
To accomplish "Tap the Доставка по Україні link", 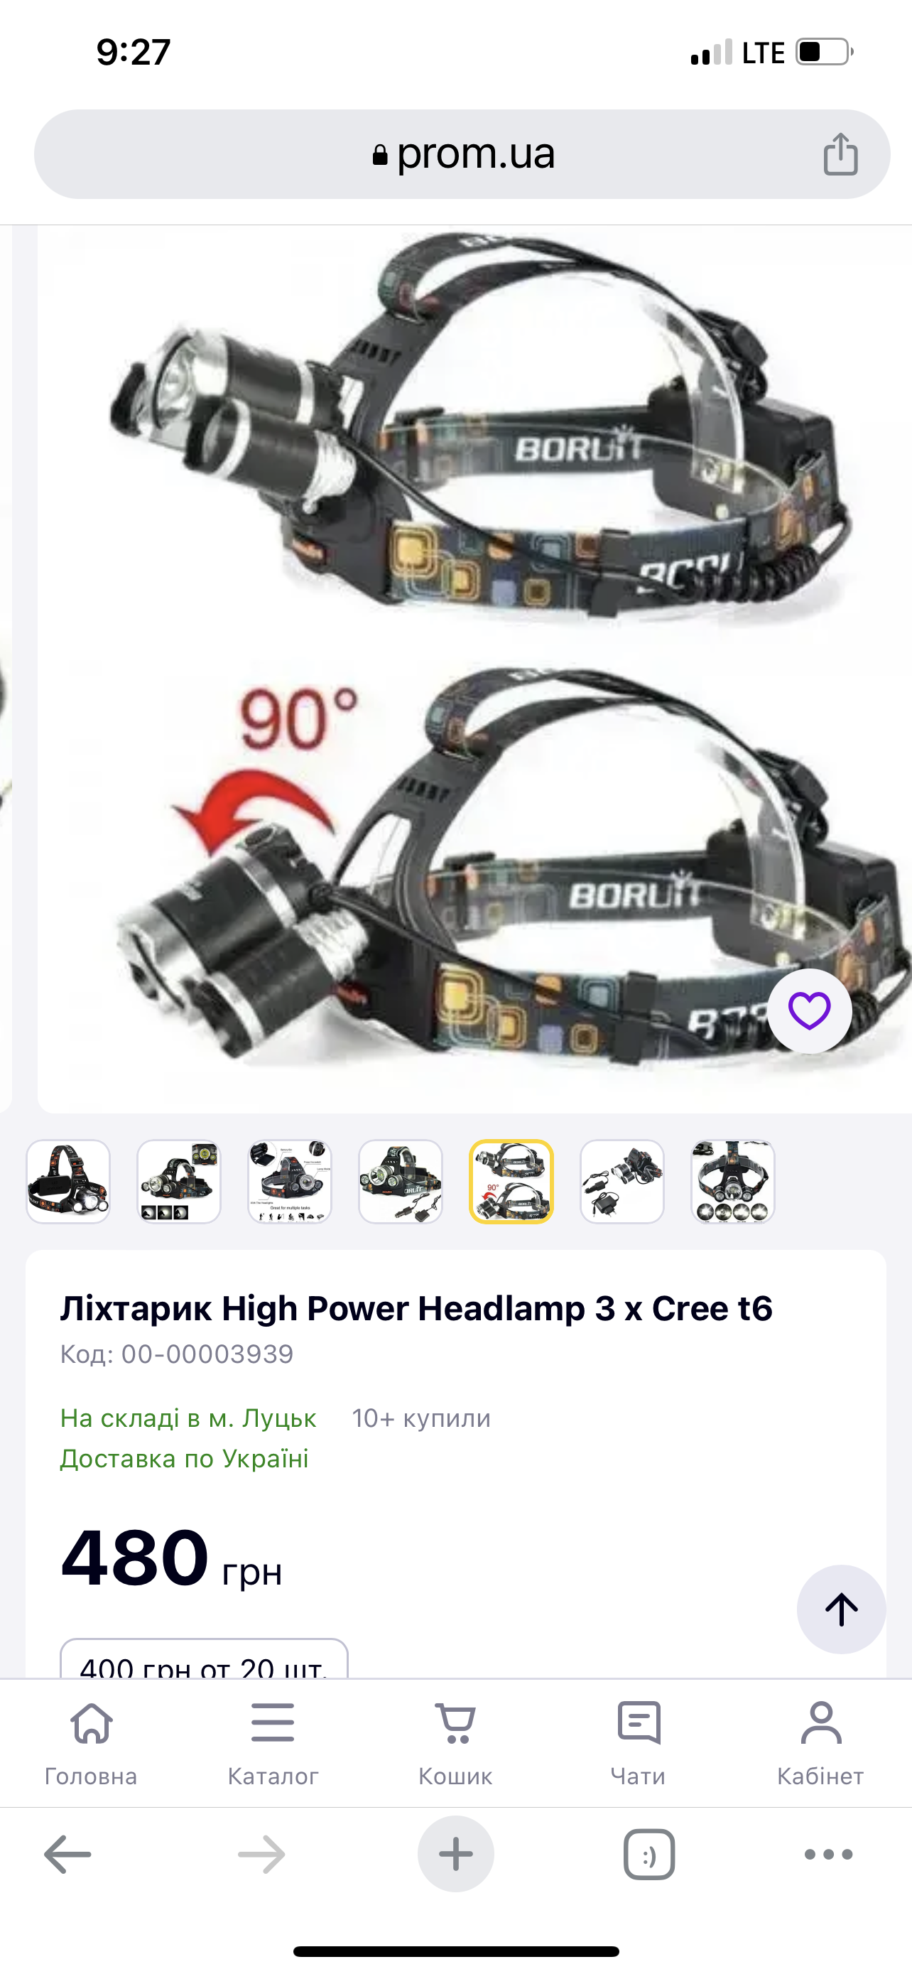I will [x=184, y=1458].
